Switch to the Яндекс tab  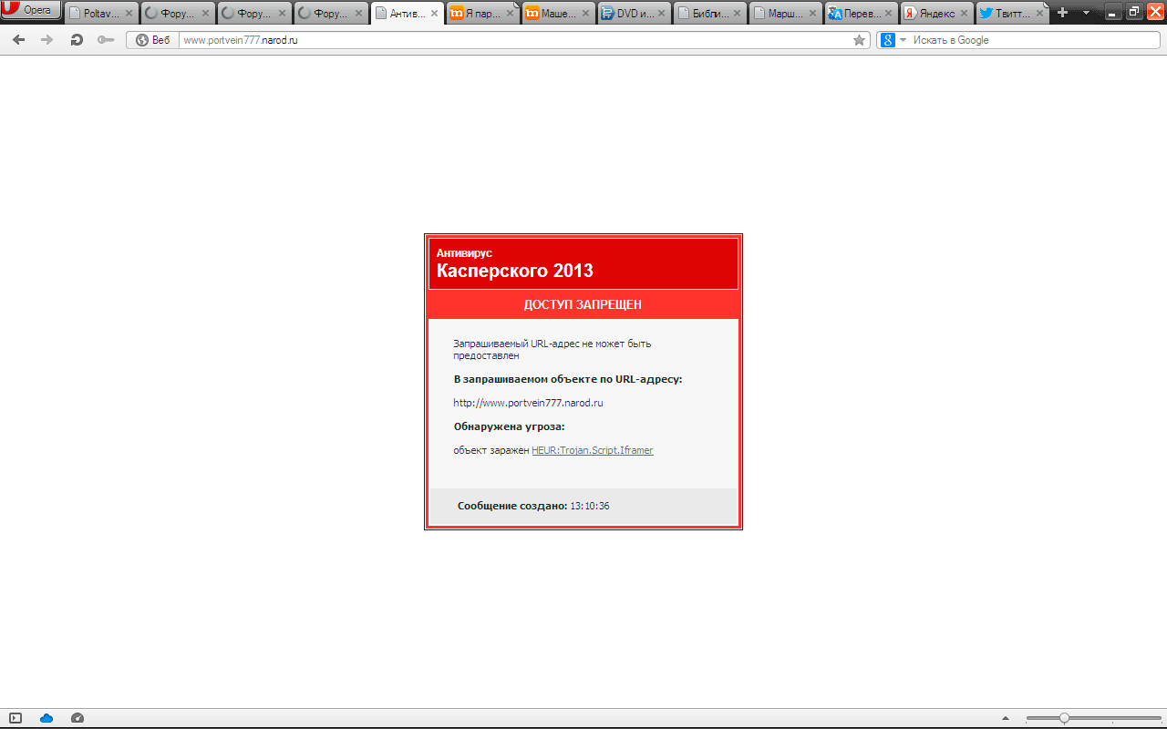(938, 14)
